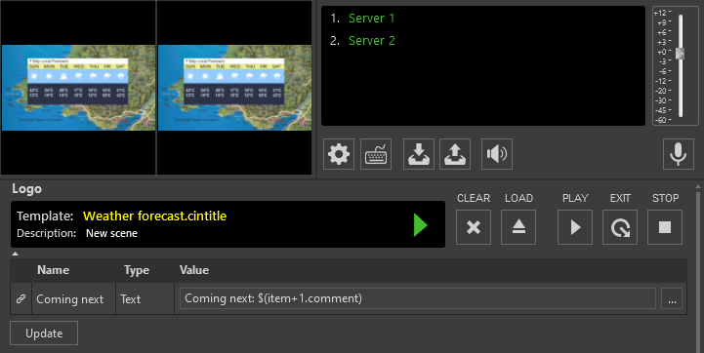Click the Value column header

(194, 270)
